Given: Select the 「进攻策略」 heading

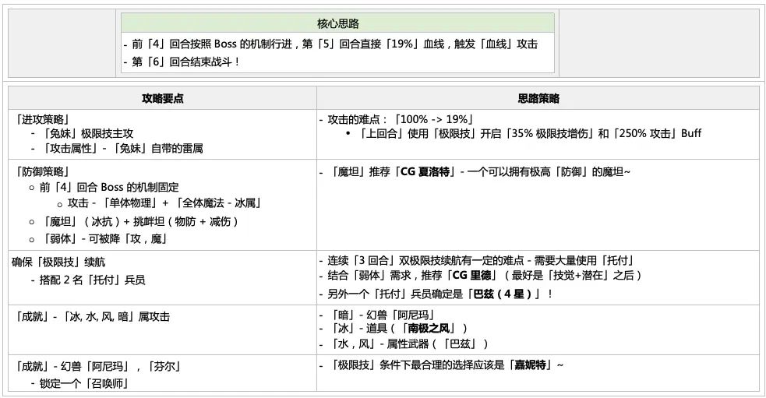Looking at the screenshot, I should (41, 119).
